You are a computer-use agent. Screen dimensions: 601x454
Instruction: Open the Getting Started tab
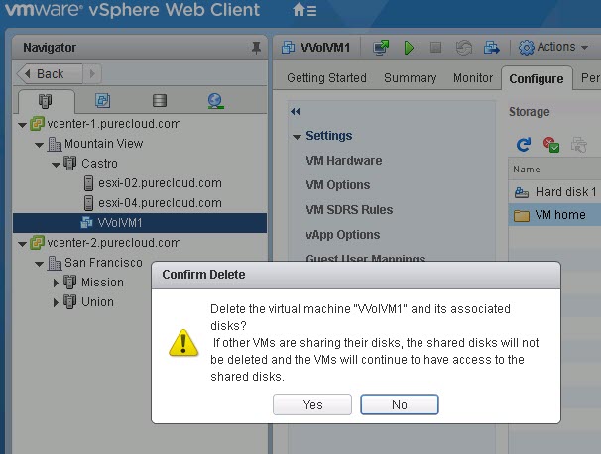tap(326, 78)
